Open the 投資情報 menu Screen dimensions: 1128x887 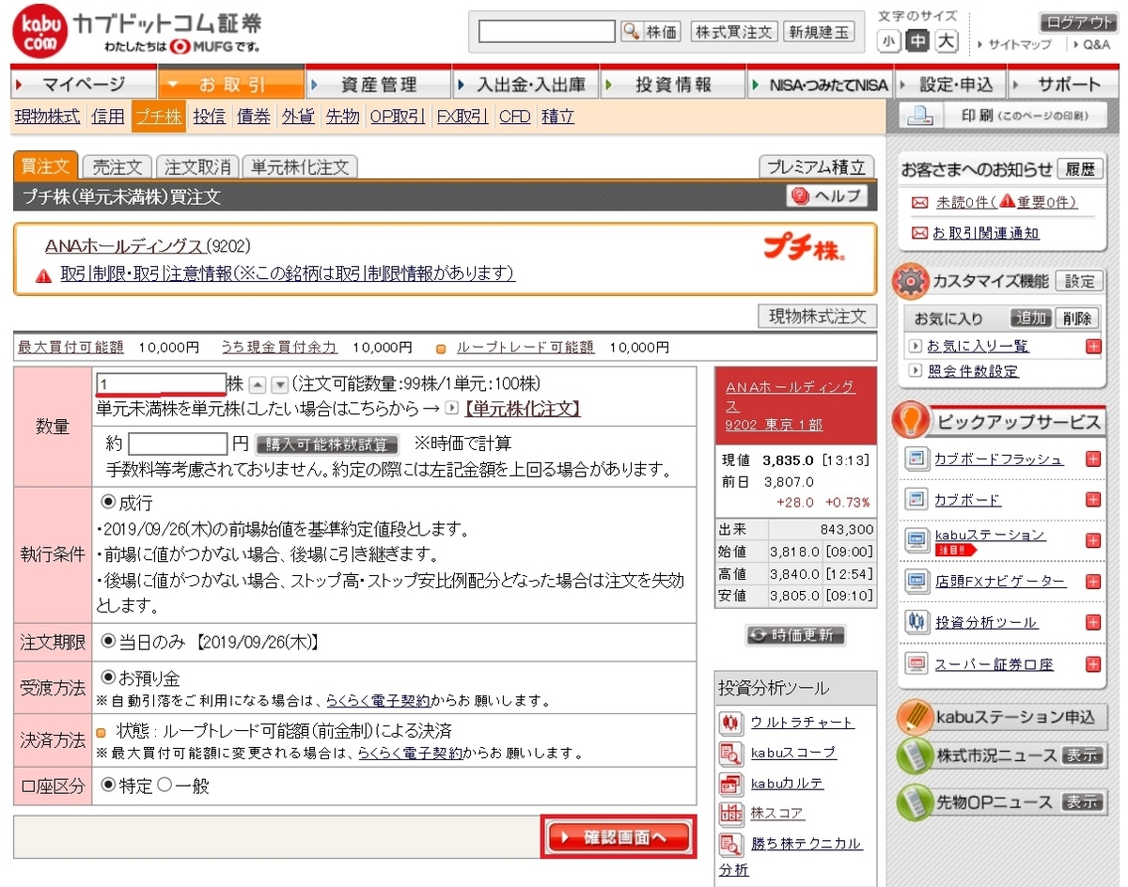tap(672, 84)
